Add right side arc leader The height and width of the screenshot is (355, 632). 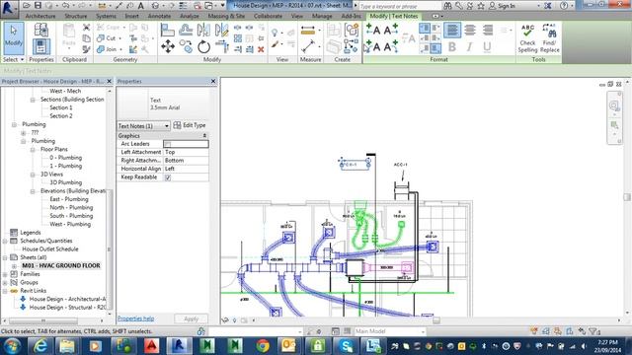coord(391,46)
